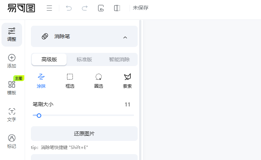Switch to the 高级版 tab
261x160 pixels.
click(49, 59)
